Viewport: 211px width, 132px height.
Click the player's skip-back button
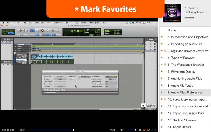pyautogui.click(x=4, y=130)
